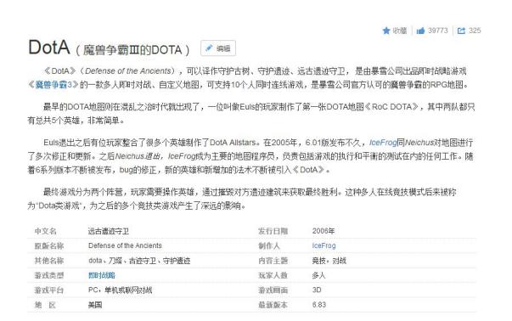512x321 pixels.
Task: Click the share count 325
Action: click(x=475, y=31)
